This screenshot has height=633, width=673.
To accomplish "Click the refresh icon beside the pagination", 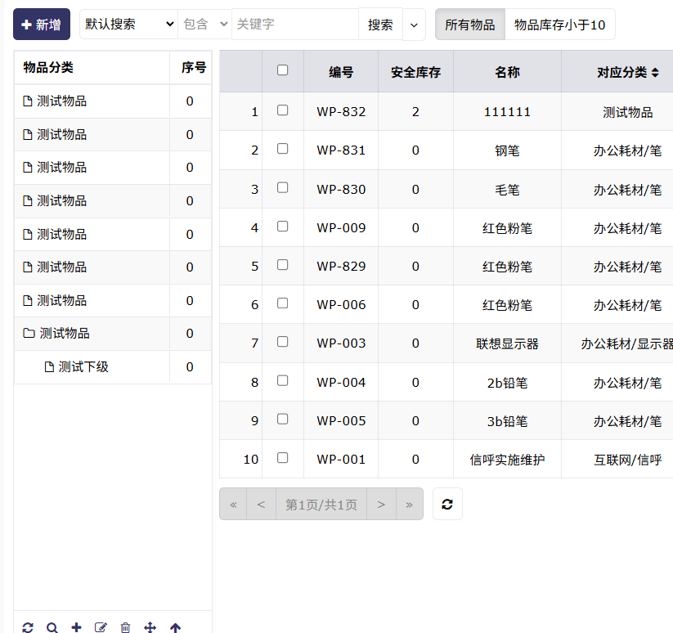I will [x=447, y=504].
